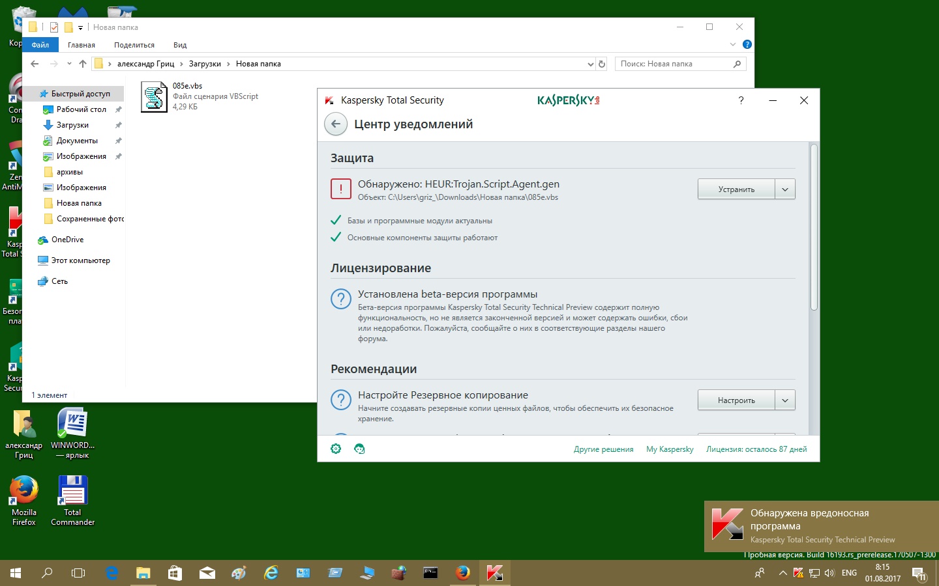Open Kaspersky help question mark

741,100
